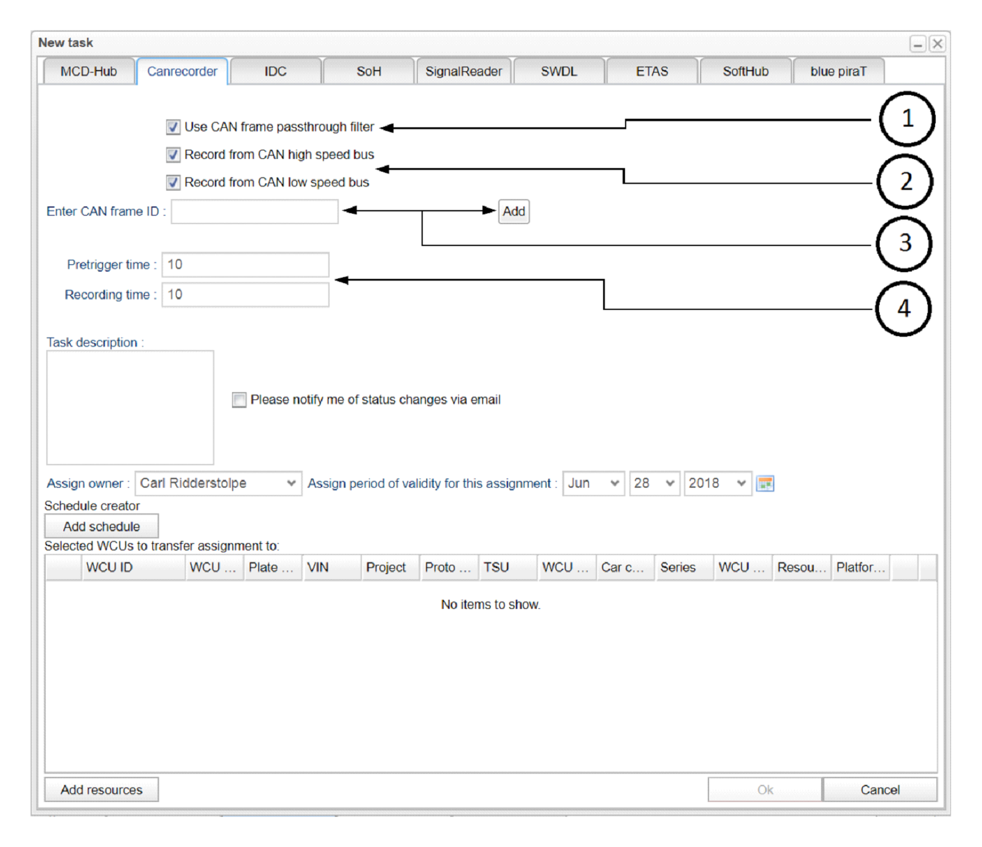Click Add next to CAN frame ID
This screenshot has height=847, width=982.
click(514, 211)
